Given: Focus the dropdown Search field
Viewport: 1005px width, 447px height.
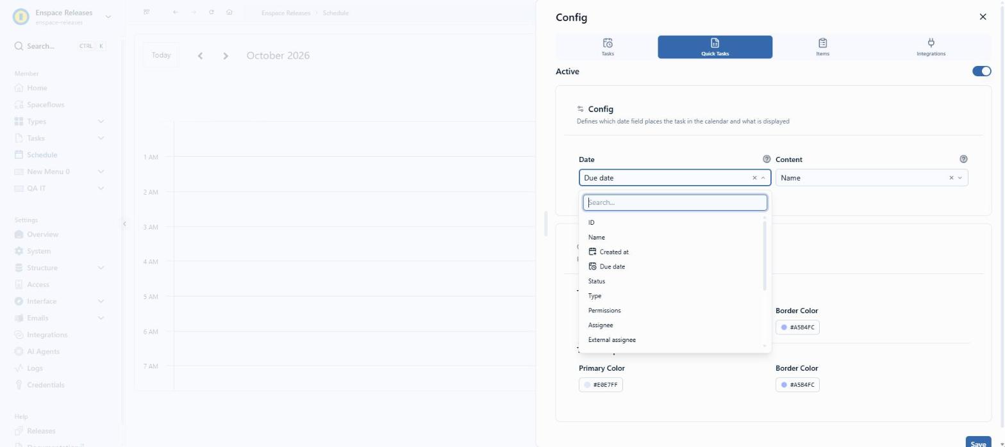Looking at the screenshot, I should pos(675,202).
